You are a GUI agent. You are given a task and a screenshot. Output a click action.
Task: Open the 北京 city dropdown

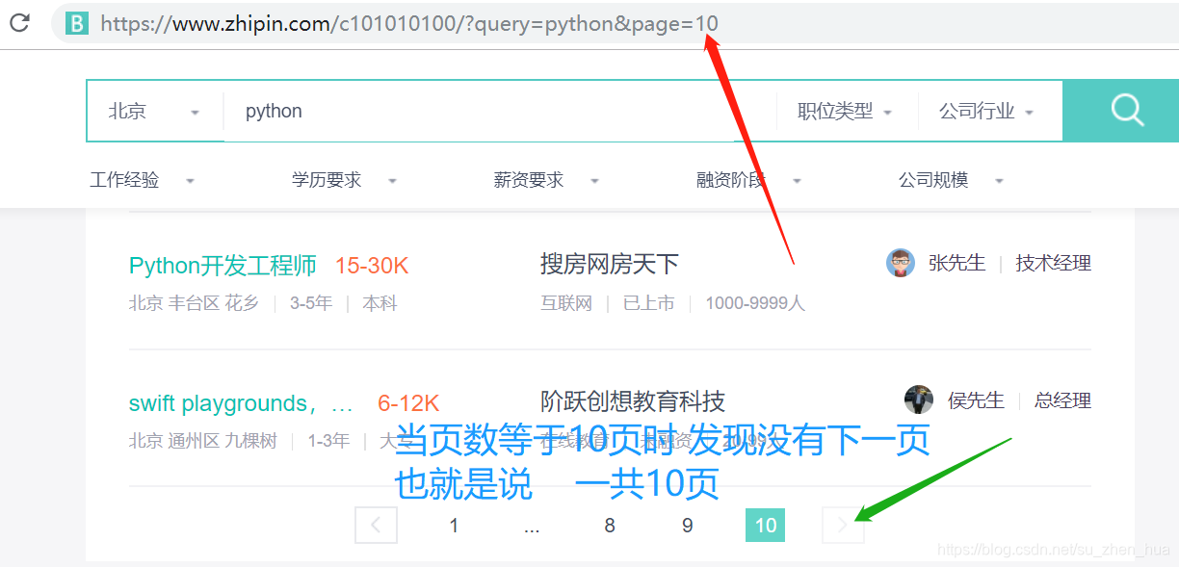(154, 111)
